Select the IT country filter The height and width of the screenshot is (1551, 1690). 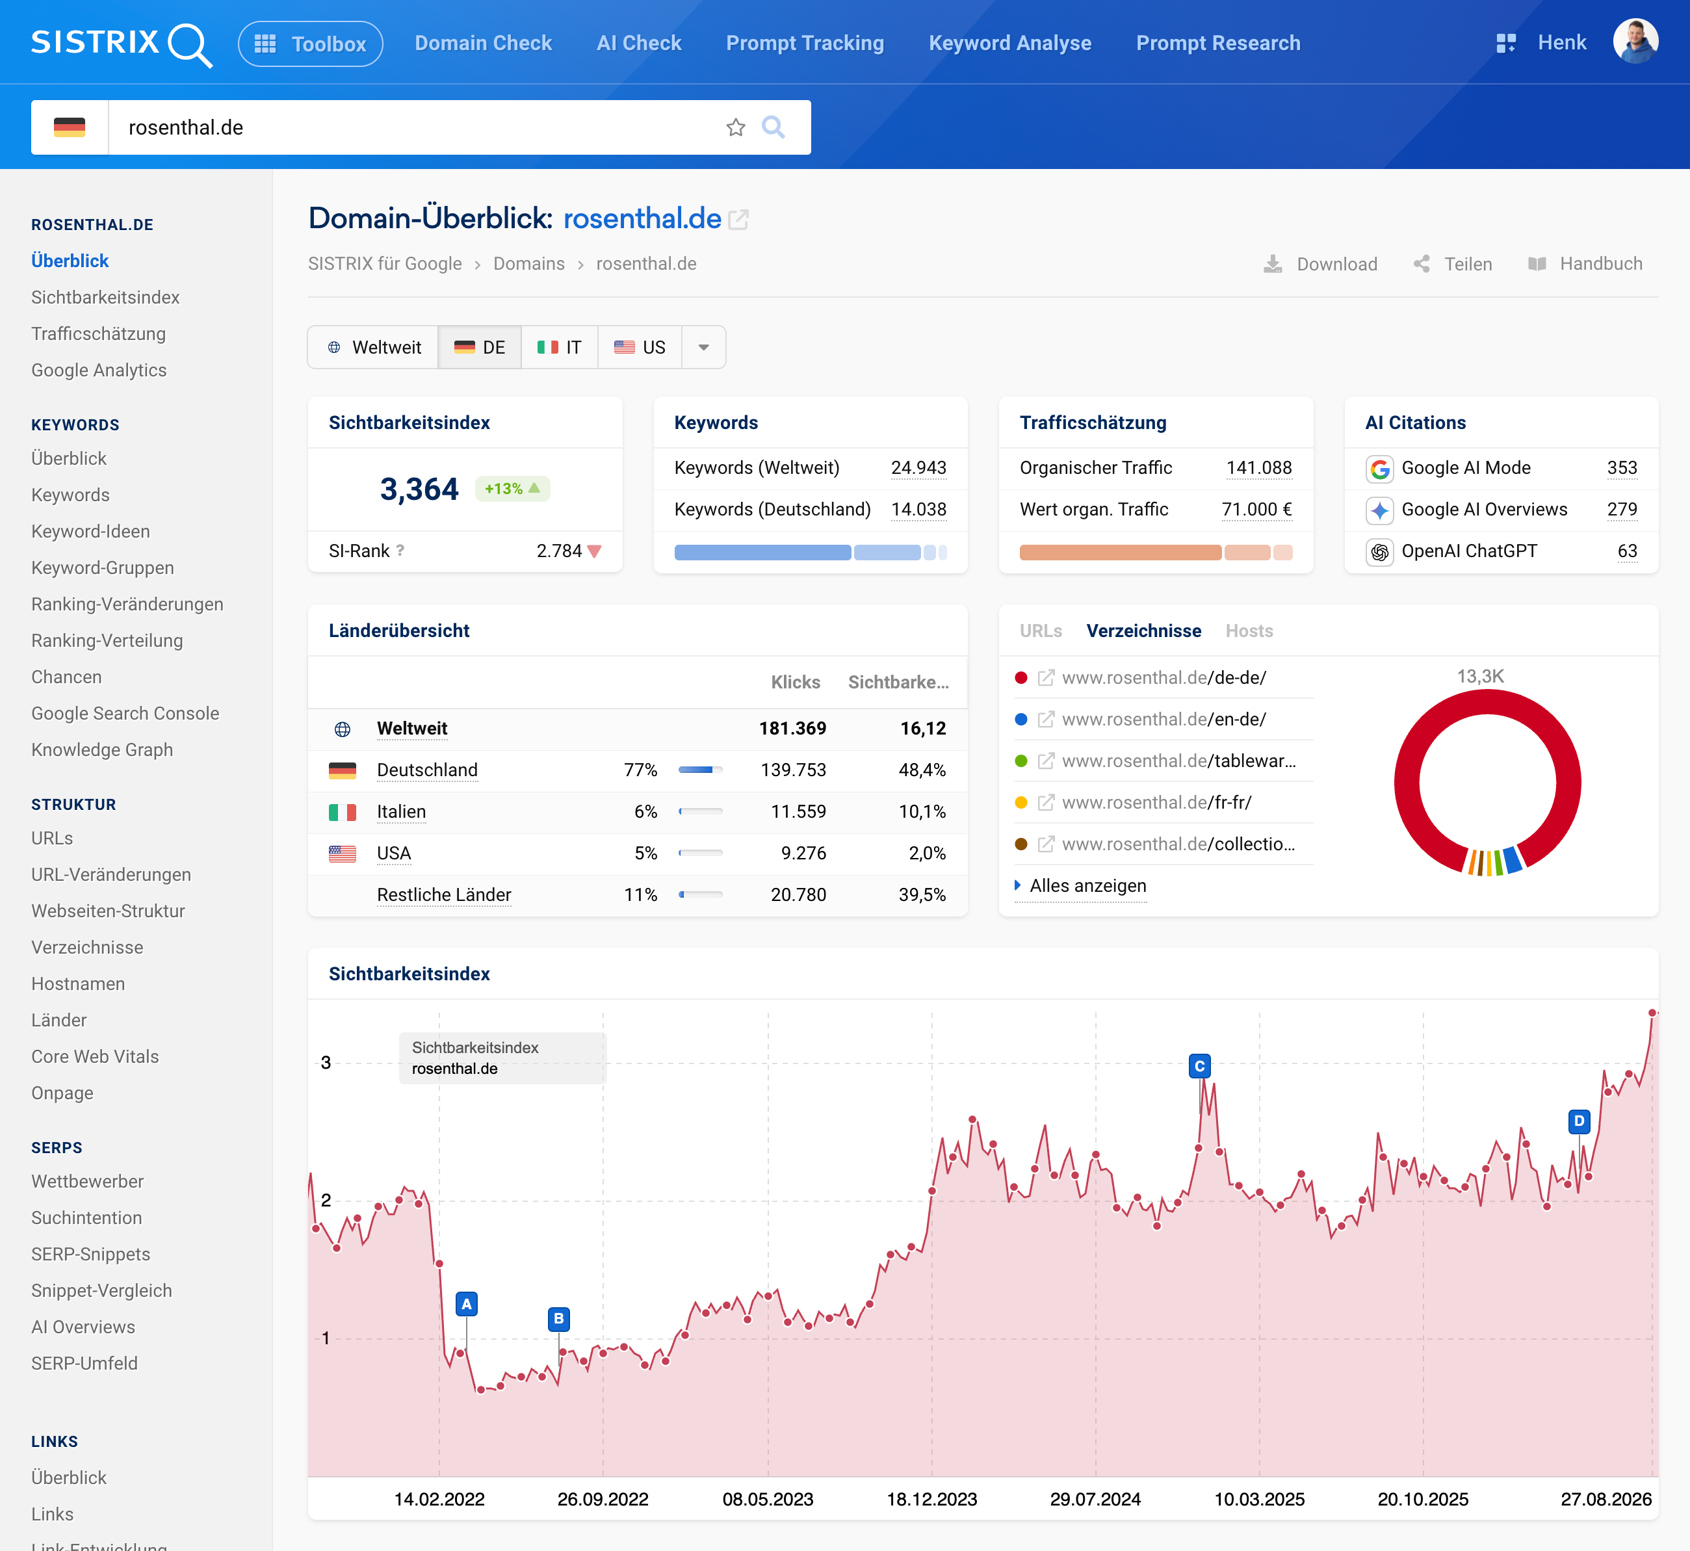click(x=560, y=348)
